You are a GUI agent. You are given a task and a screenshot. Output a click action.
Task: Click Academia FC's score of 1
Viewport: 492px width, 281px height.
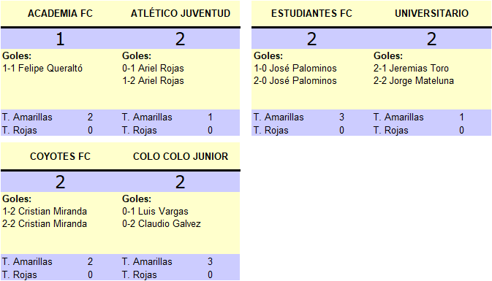click(60, 39)
